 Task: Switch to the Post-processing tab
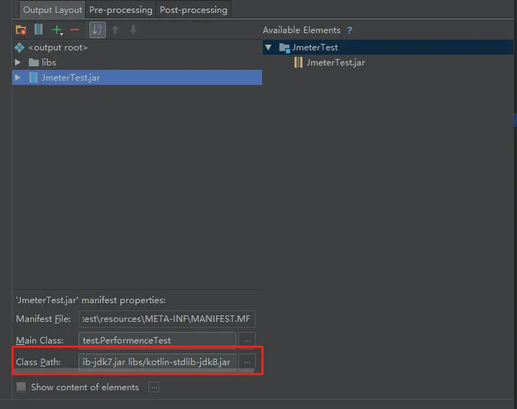click(x=194, y=10)
